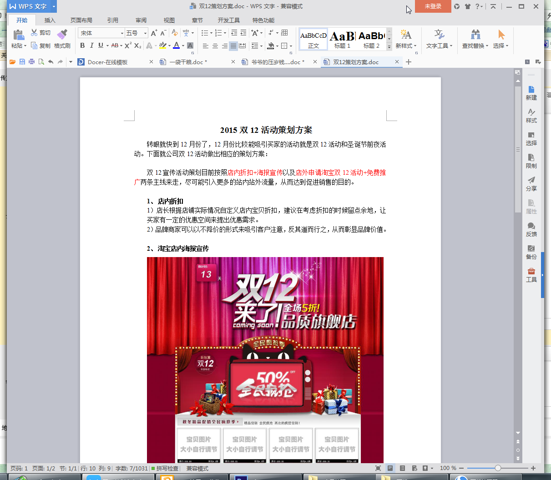
Task: Toggle Bold formatting
Action: coord(82,45)
